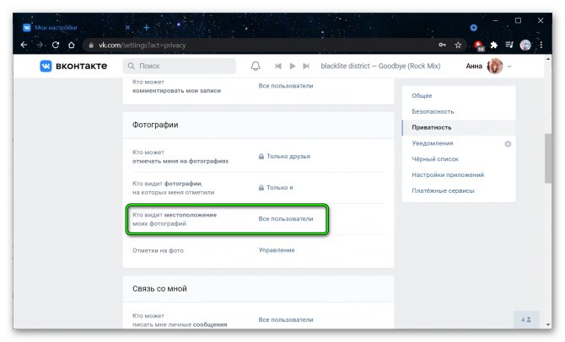
Task: Click the scrollbar up arrow
Action: click(x=548, y=58)
